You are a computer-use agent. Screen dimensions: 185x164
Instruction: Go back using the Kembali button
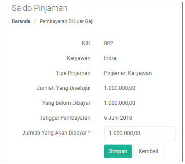[148, 151]
